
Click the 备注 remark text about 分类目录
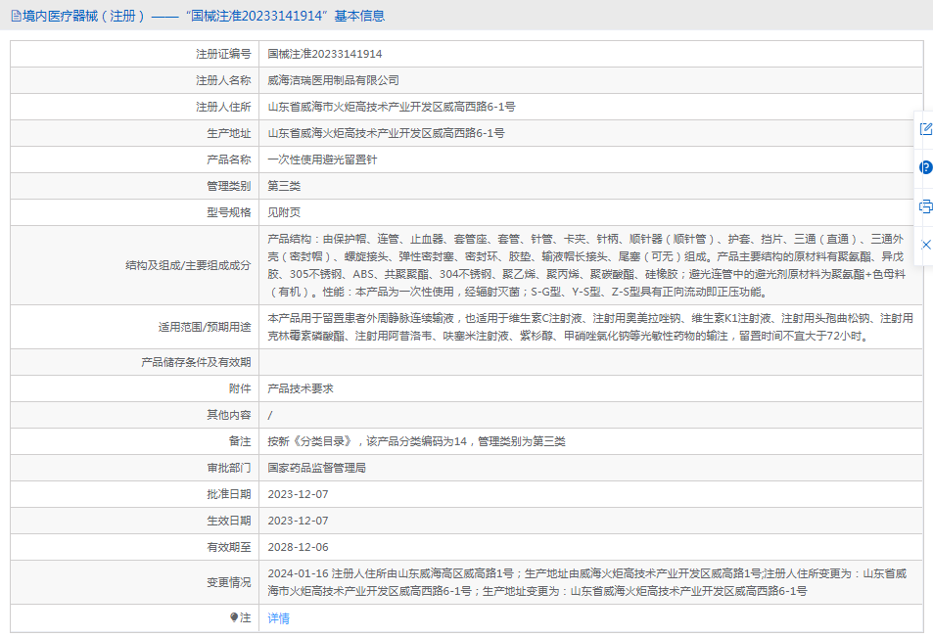pos(416,441)
